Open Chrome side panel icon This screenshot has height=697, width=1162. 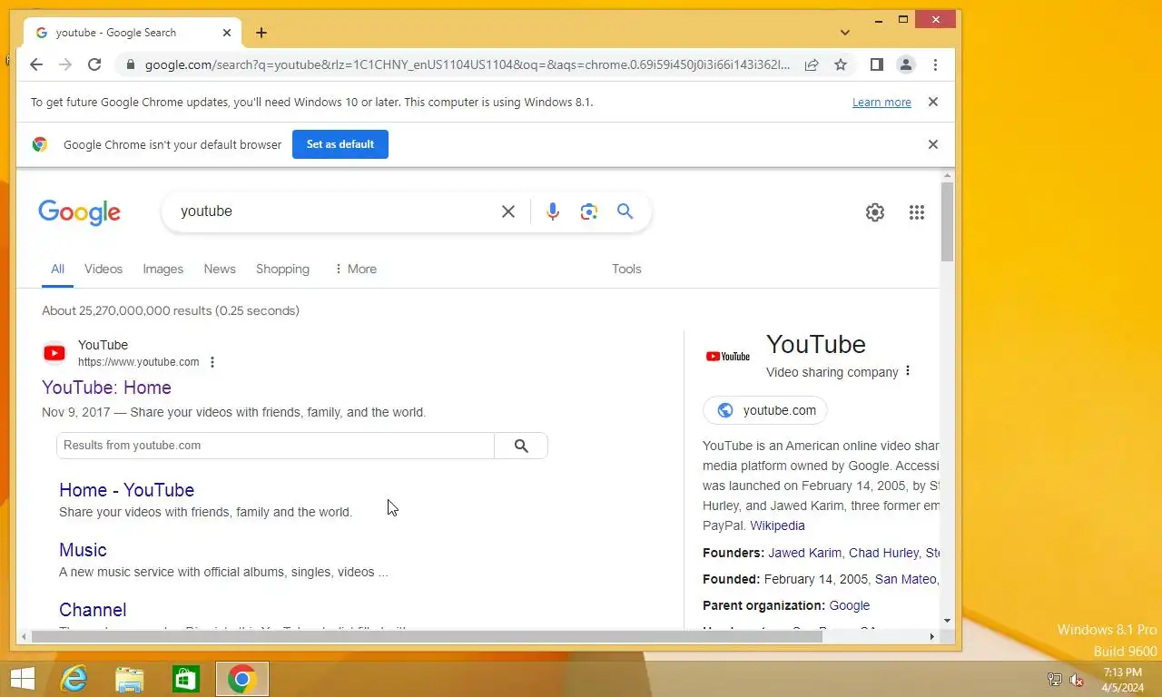pyautogui.click(x=876, y=64)
